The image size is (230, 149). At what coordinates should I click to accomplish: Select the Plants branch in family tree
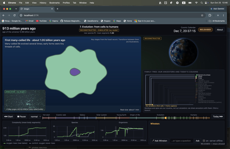point(200,76)
